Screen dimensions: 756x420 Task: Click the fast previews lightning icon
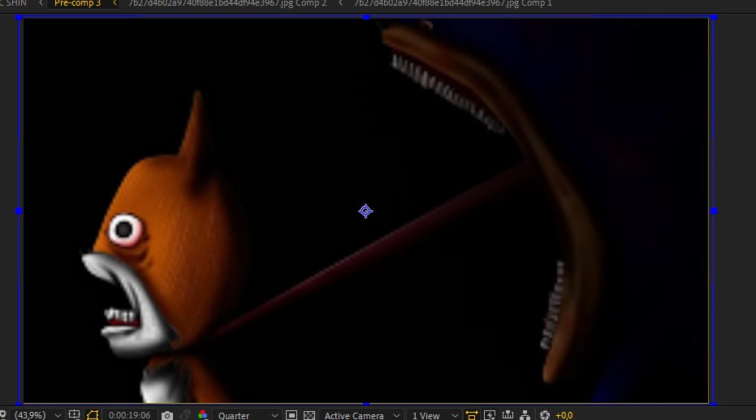click(490, 415)
